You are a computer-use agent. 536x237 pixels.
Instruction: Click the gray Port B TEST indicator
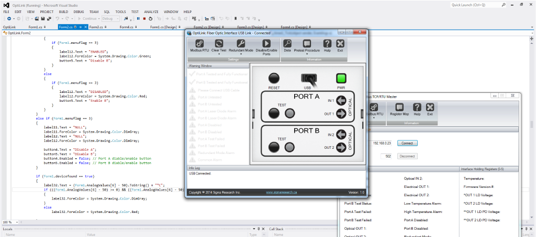click(x=290, y=147)
